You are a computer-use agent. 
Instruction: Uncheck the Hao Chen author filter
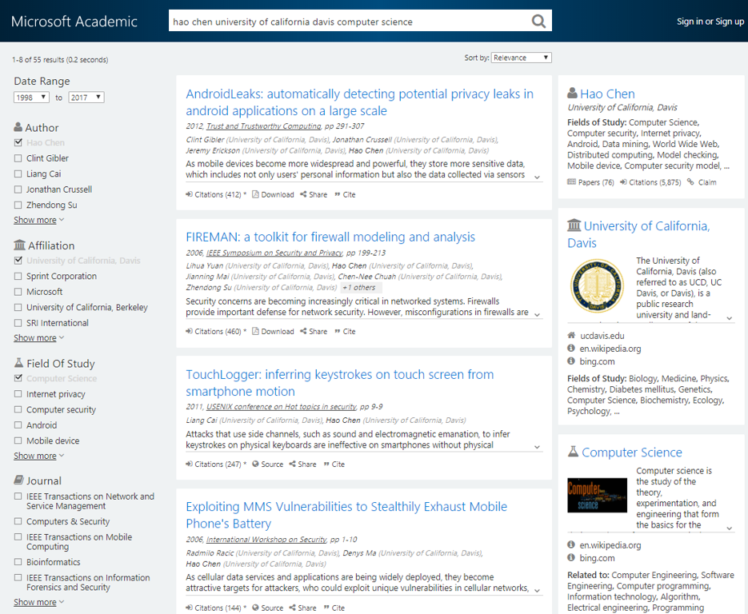point(18,142)
